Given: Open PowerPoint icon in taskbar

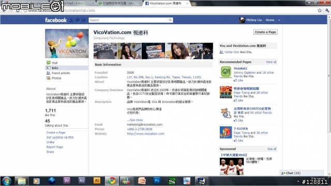Looking at the screenshot, I should [x=142, y=181].
